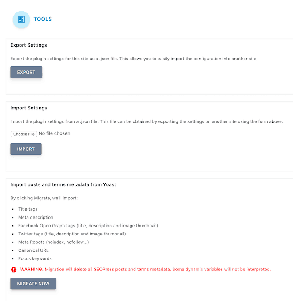
Task: Click the 'Focus keywords' list item
Action: [x=35, y=258]
